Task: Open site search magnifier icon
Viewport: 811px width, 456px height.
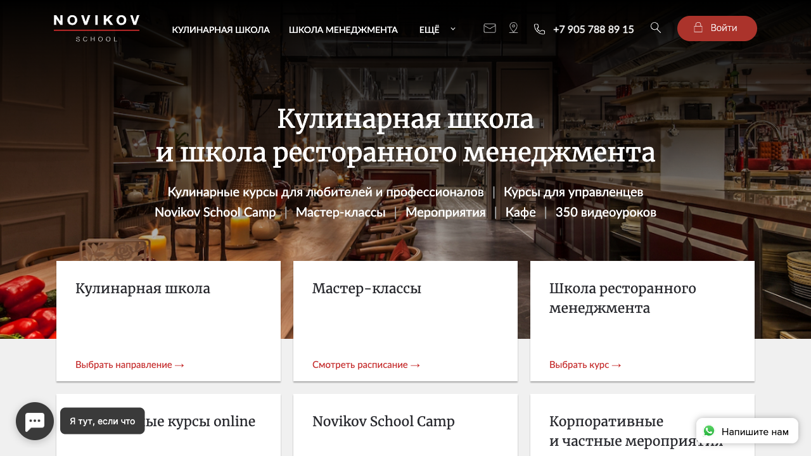Action: [x=656, y=27]
